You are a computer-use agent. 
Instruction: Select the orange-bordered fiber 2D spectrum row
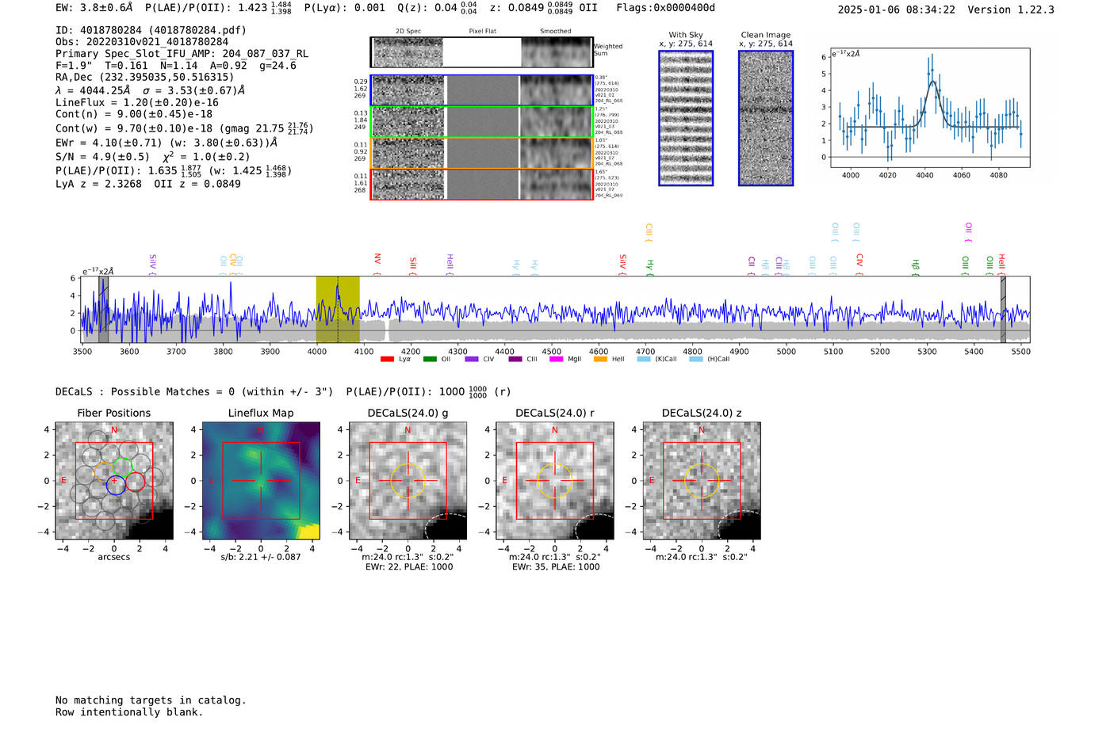tap(481, 153)
